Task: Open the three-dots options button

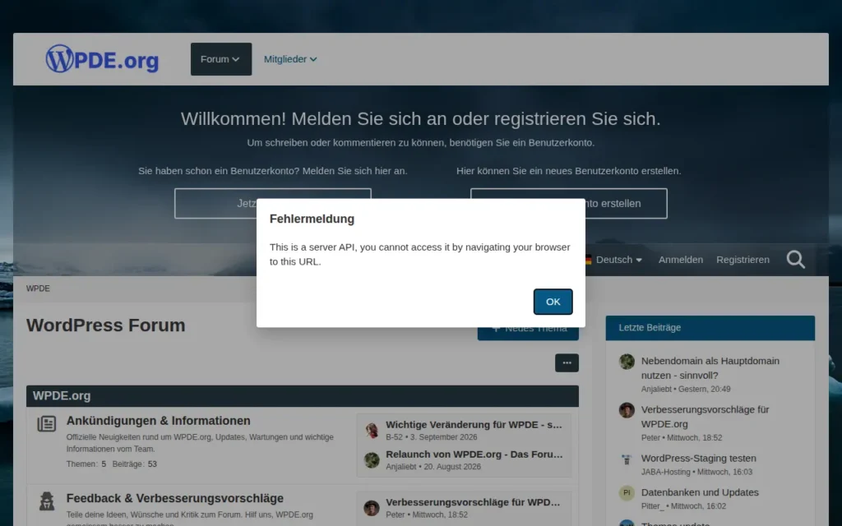Action: click(567, 362)
